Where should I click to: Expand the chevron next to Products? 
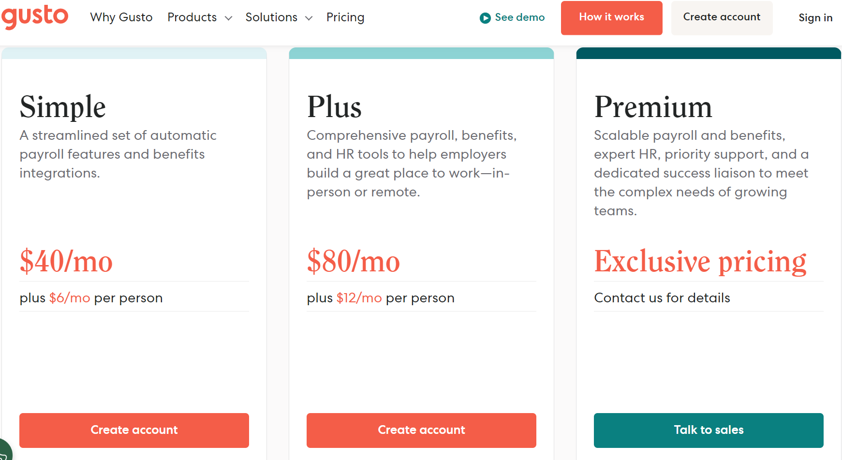229,18
